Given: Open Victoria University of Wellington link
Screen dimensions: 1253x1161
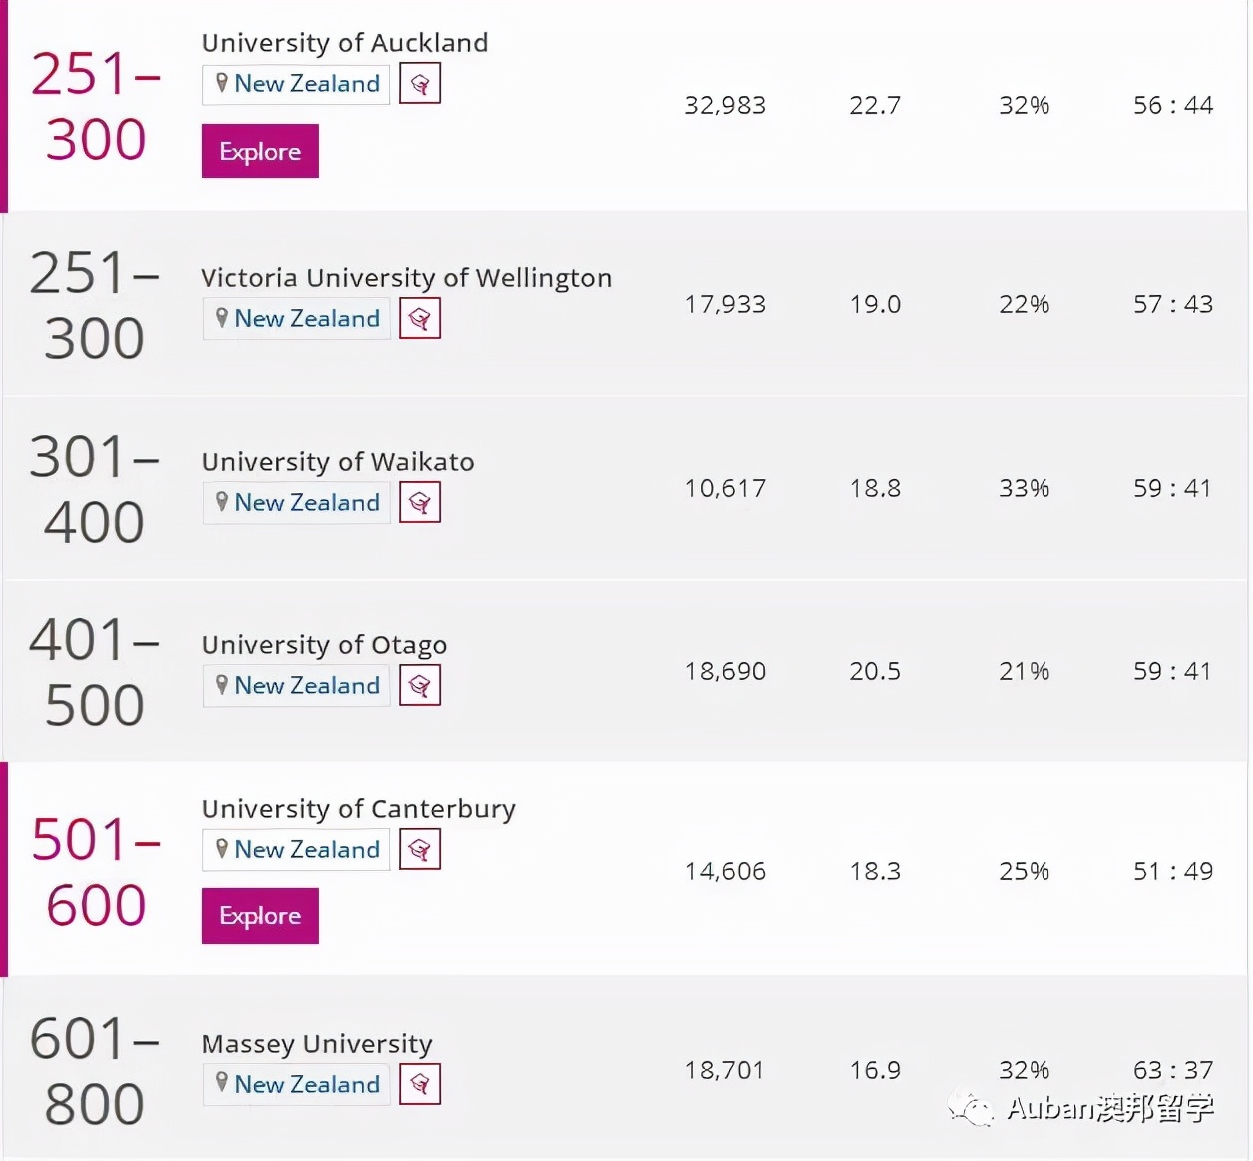Looking at the screenshot, I should [406, 278].
